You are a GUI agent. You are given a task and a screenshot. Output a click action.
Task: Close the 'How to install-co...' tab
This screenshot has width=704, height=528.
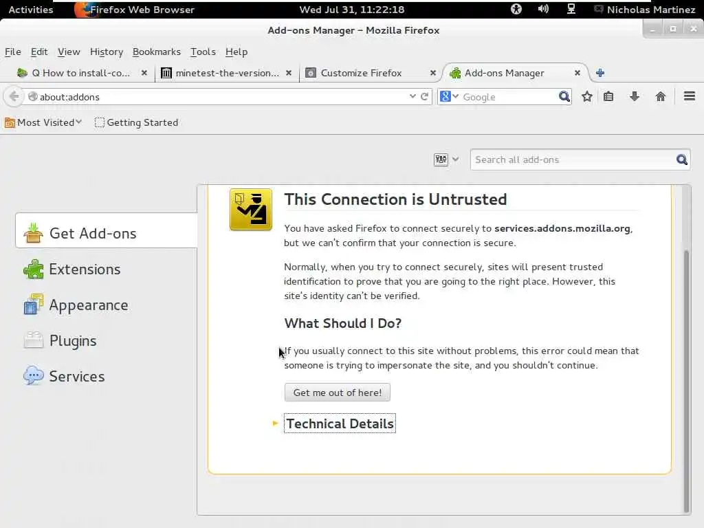[x=144, y=73]
